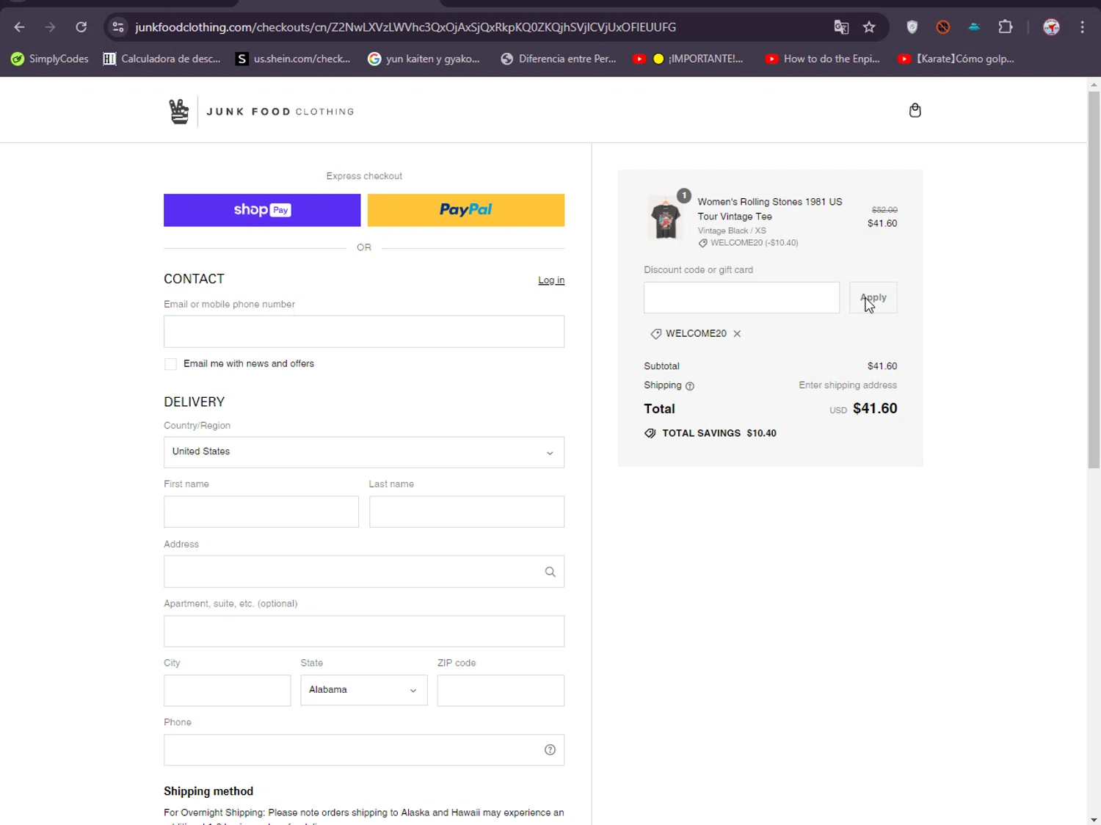1101x825 pixels.
Task: Open yun kaiten y gyako... bookmark
Action: click(x=424, y=59)
